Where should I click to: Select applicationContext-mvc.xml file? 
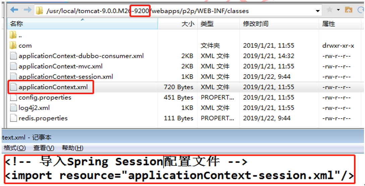click(x=61, y=67)
